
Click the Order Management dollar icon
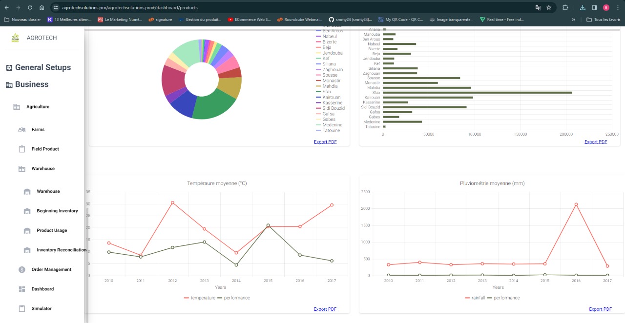[x=22, y=270]
